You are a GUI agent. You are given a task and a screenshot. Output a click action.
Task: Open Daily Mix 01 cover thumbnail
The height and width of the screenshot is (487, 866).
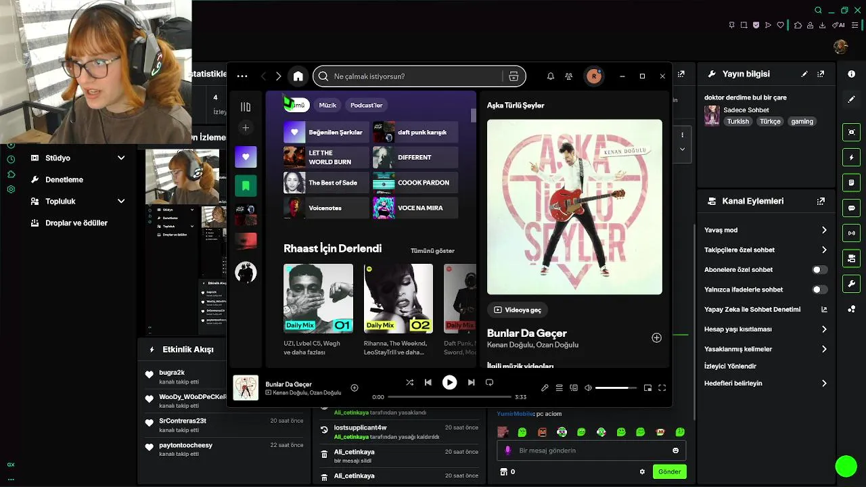tap(318, 298)
